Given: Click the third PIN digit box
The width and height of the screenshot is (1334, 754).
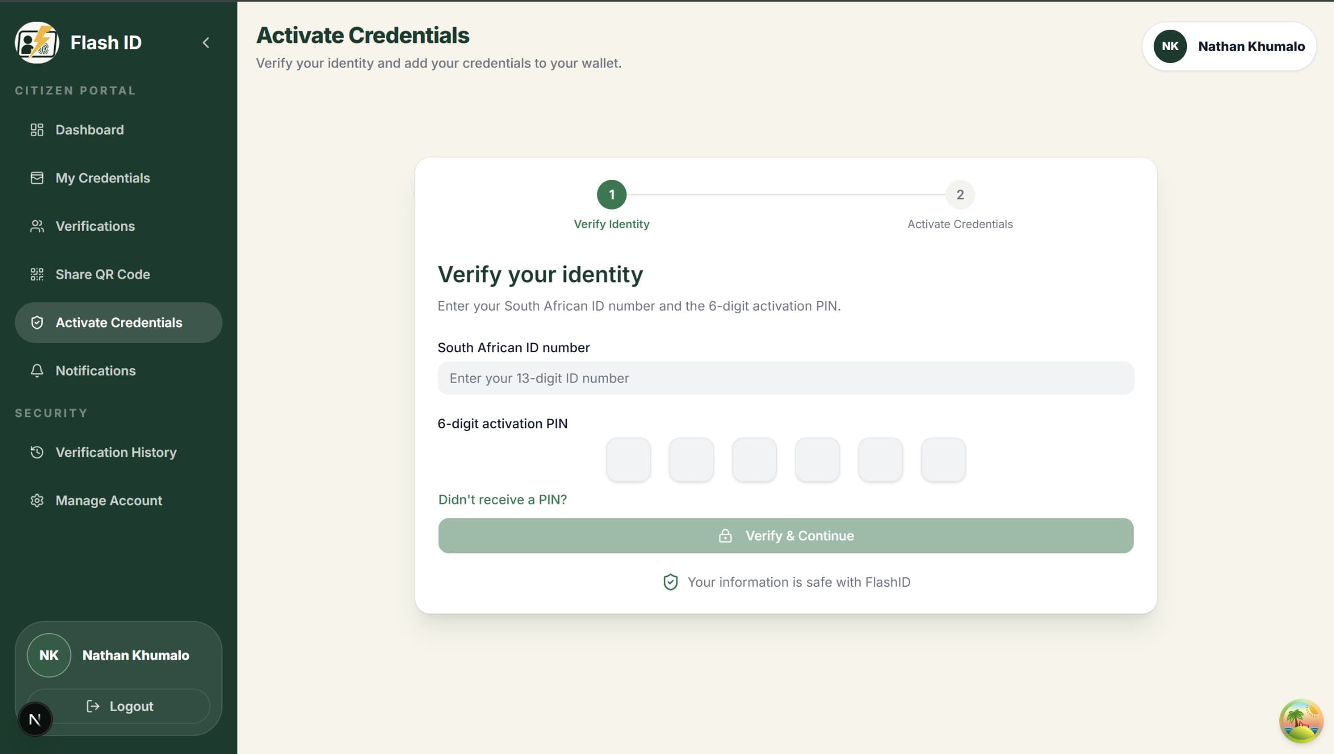Looking at the screenshot, I should tap(755, 460).
